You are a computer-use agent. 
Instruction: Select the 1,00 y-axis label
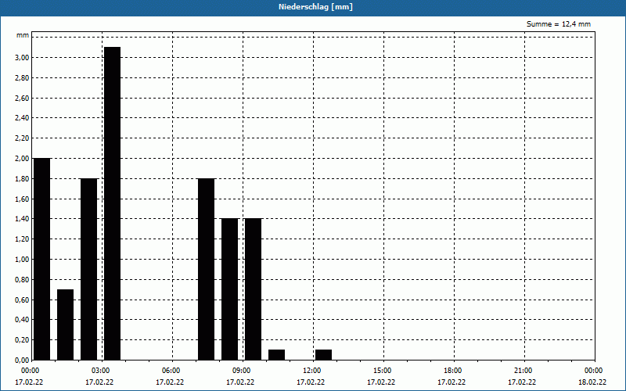pyautogui.click(x=22, y=260)
